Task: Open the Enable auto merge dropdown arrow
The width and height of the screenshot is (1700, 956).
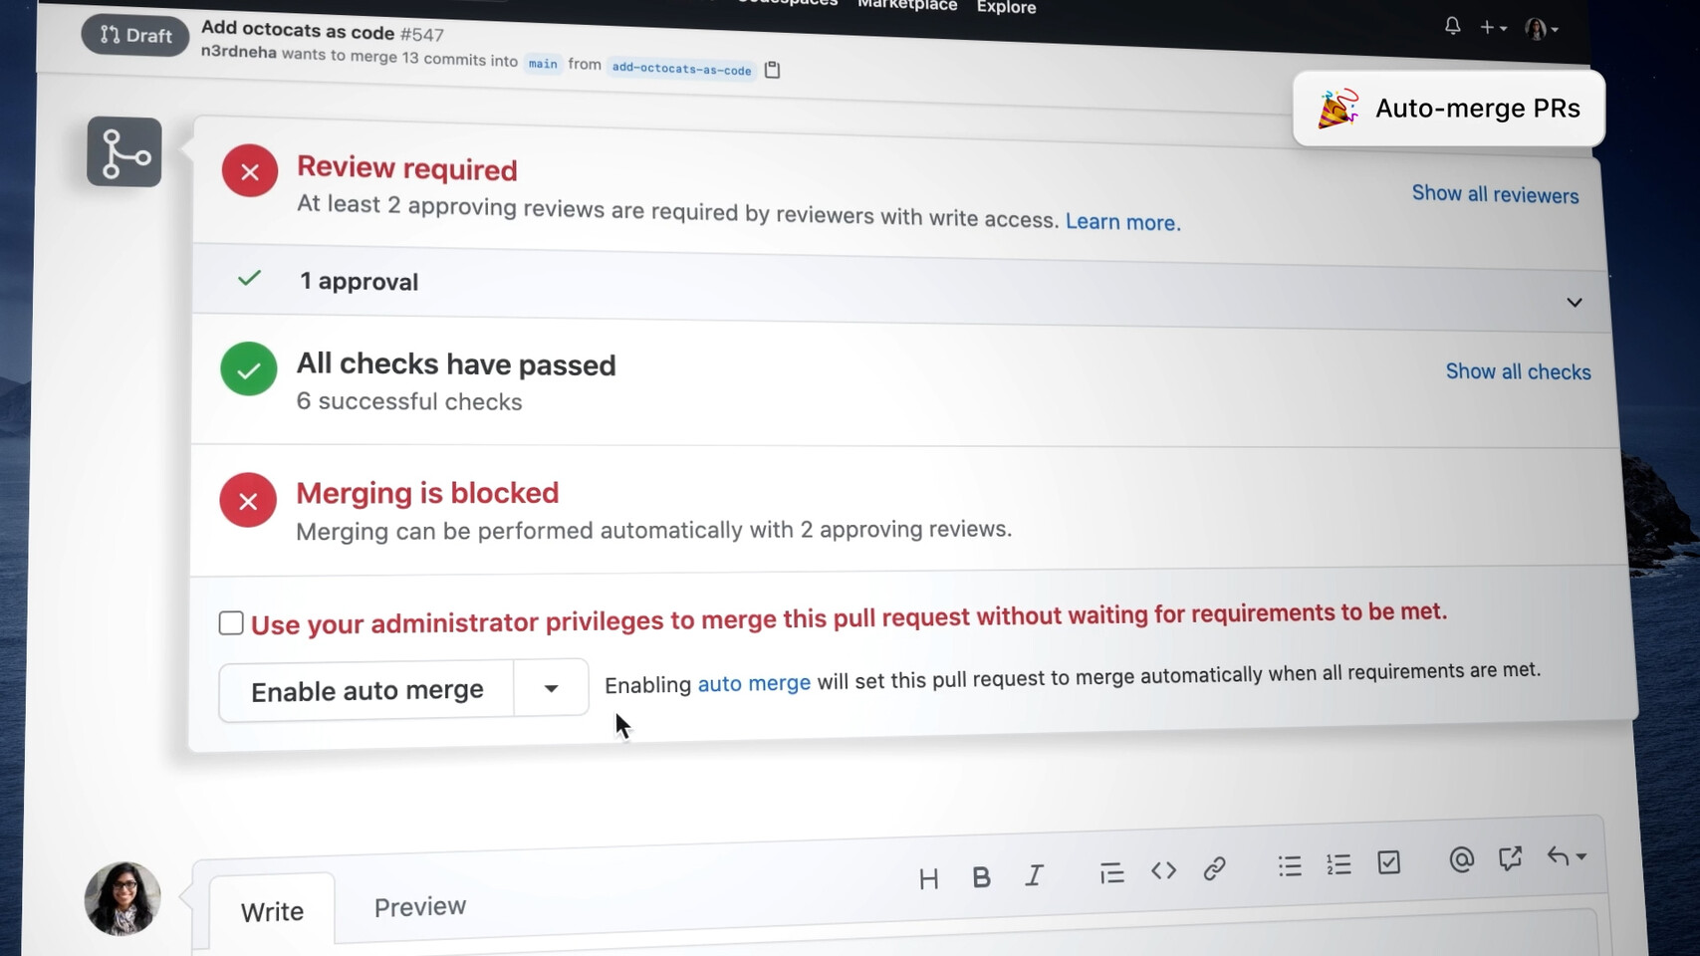Action: [x=551, y=688]
